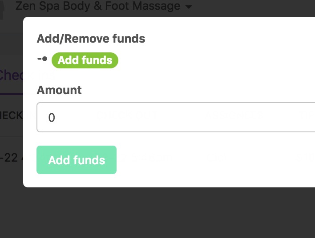Select the partially hidden Check-ins tab behind the dialog
The image size is (315, 238).
tap(11, 75)
